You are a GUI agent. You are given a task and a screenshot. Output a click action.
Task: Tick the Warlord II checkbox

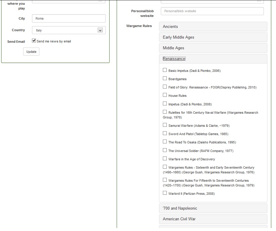pyautogui.click(x=165, y=193)
